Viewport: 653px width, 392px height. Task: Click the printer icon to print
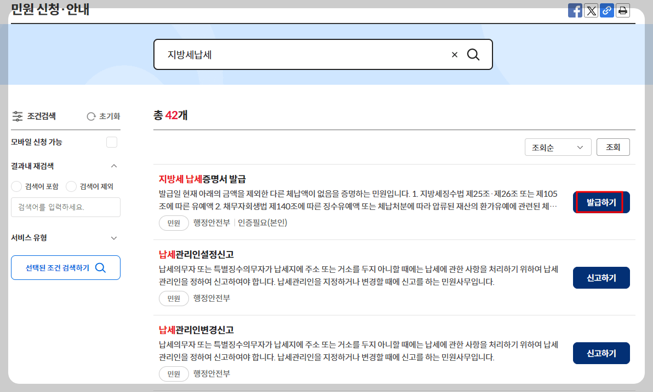point(623,10)
